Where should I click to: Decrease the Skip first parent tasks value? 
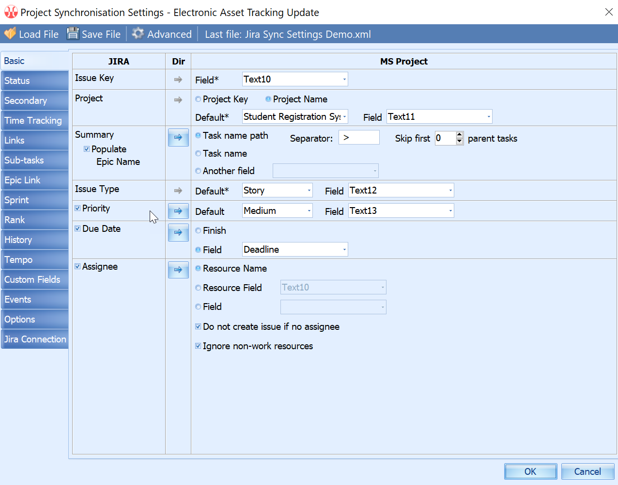click(460, 142)
